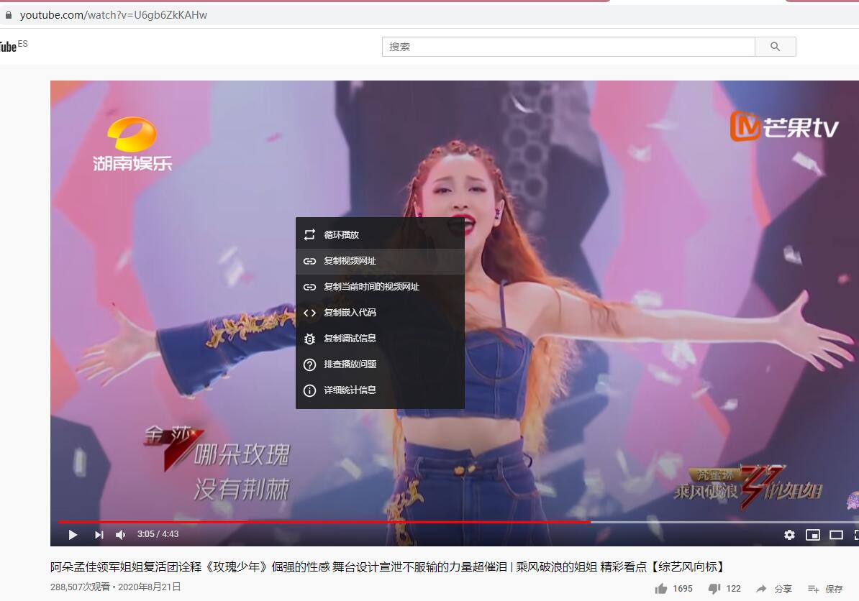This screenshot has height=601, width=859.
Task: Switch to miniplayer mode
Action: [x=813, y=535]
